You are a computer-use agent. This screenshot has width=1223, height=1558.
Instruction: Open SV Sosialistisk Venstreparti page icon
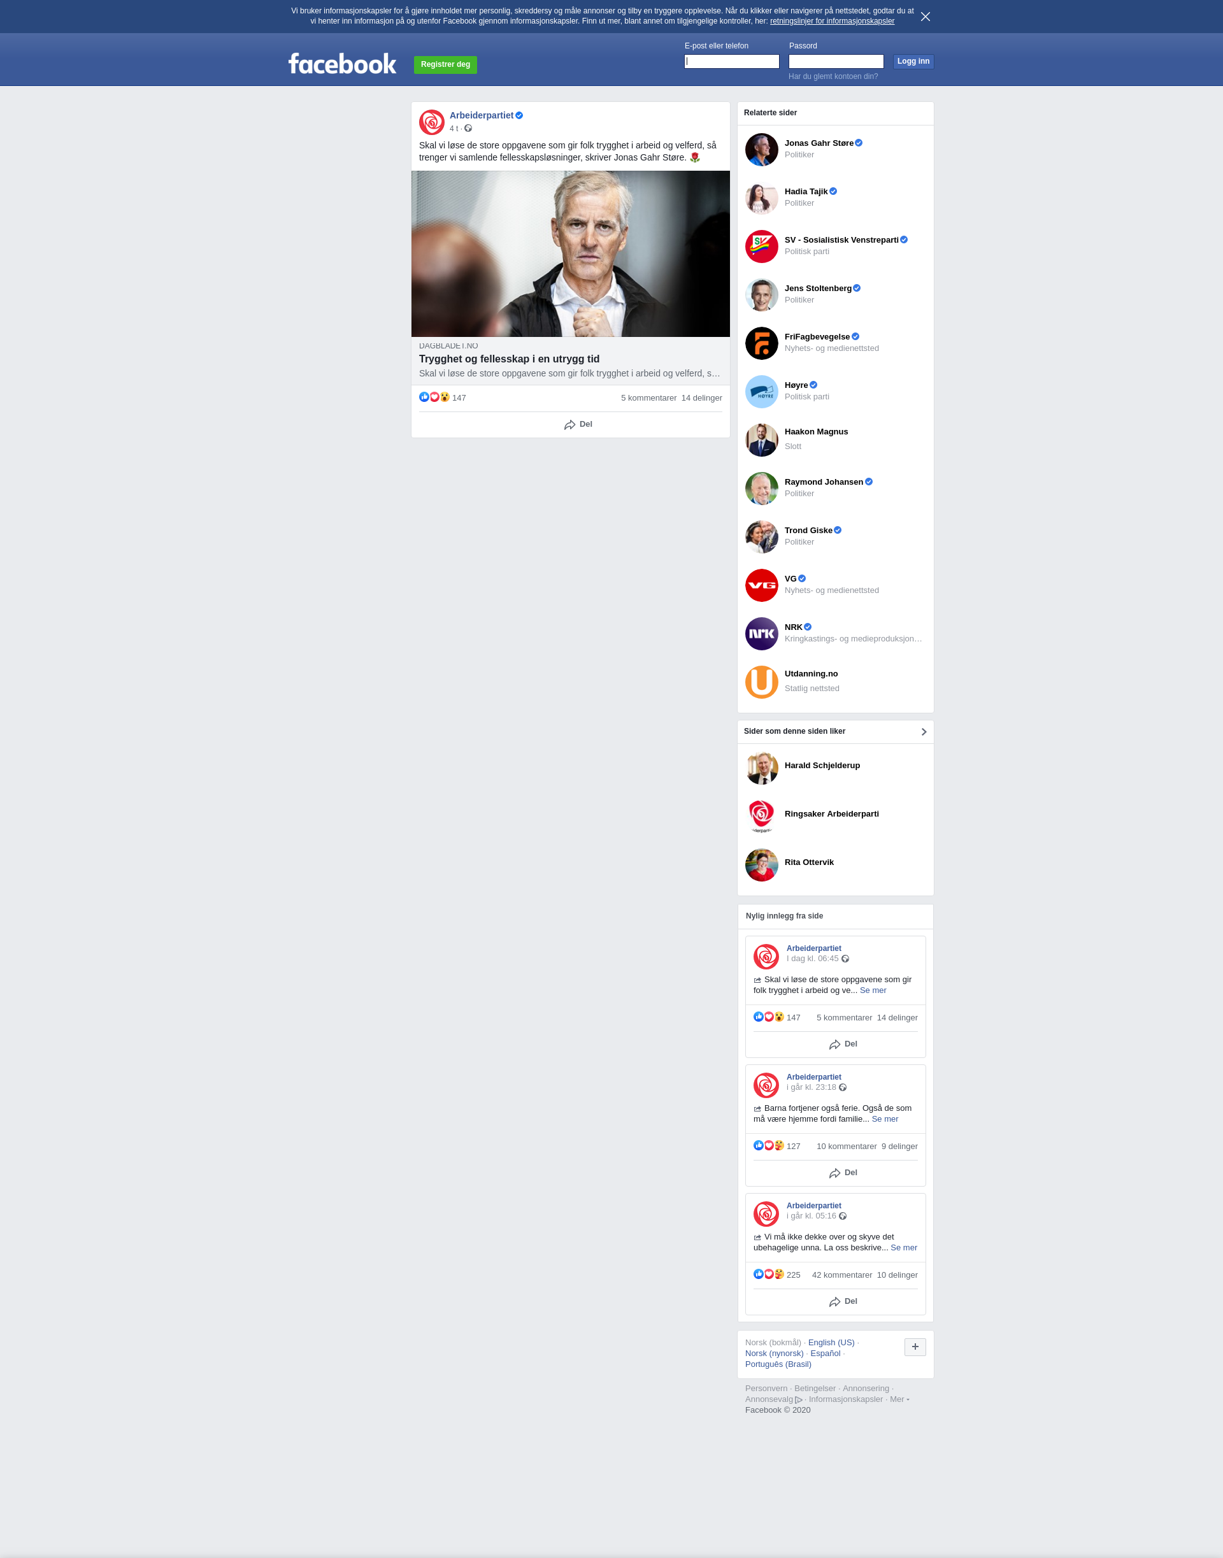point(761,247)
